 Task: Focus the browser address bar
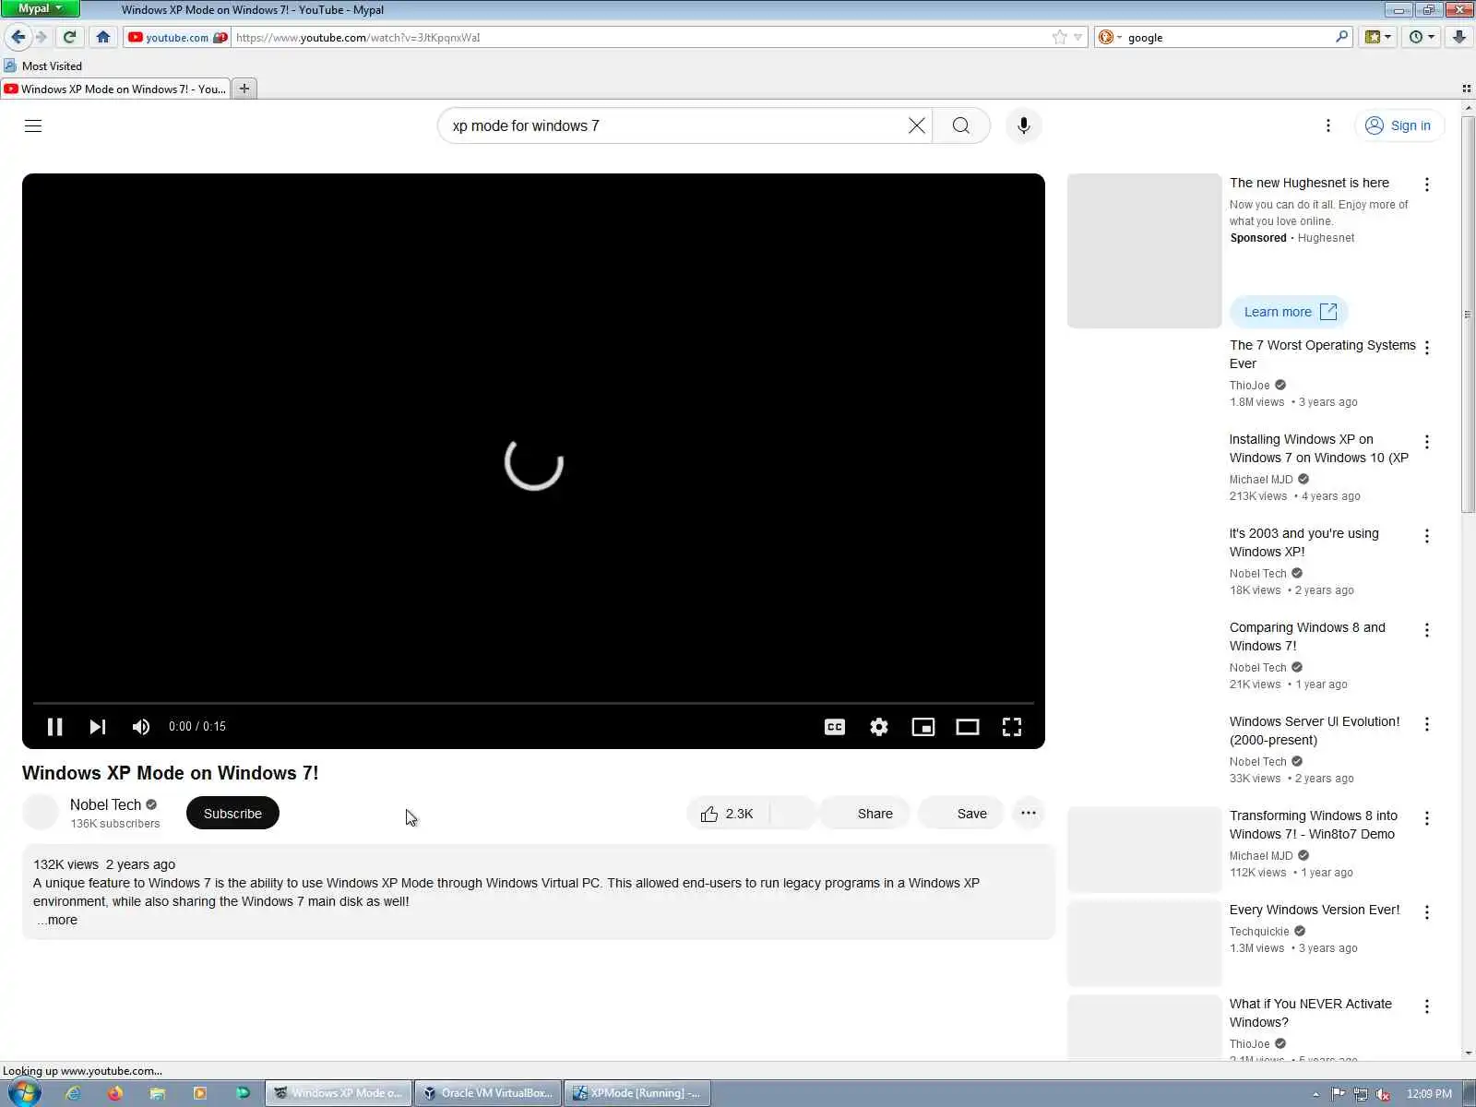coord(642,37)
